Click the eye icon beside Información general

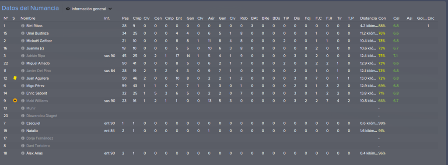click(68, 9)
